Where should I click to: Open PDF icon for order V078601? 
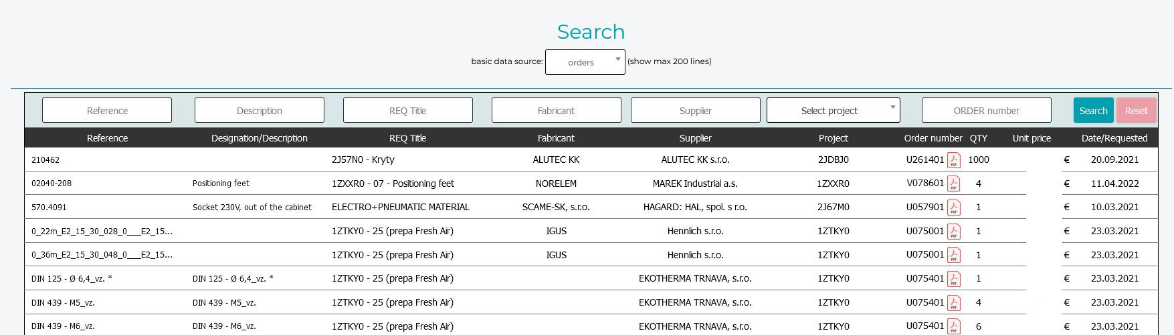(953, 184)
